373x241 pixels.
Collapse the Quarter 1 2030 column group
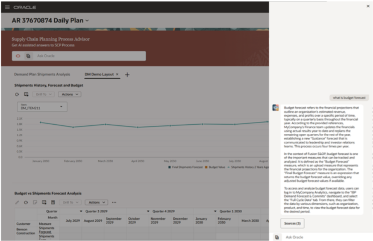tap(215, 211)
